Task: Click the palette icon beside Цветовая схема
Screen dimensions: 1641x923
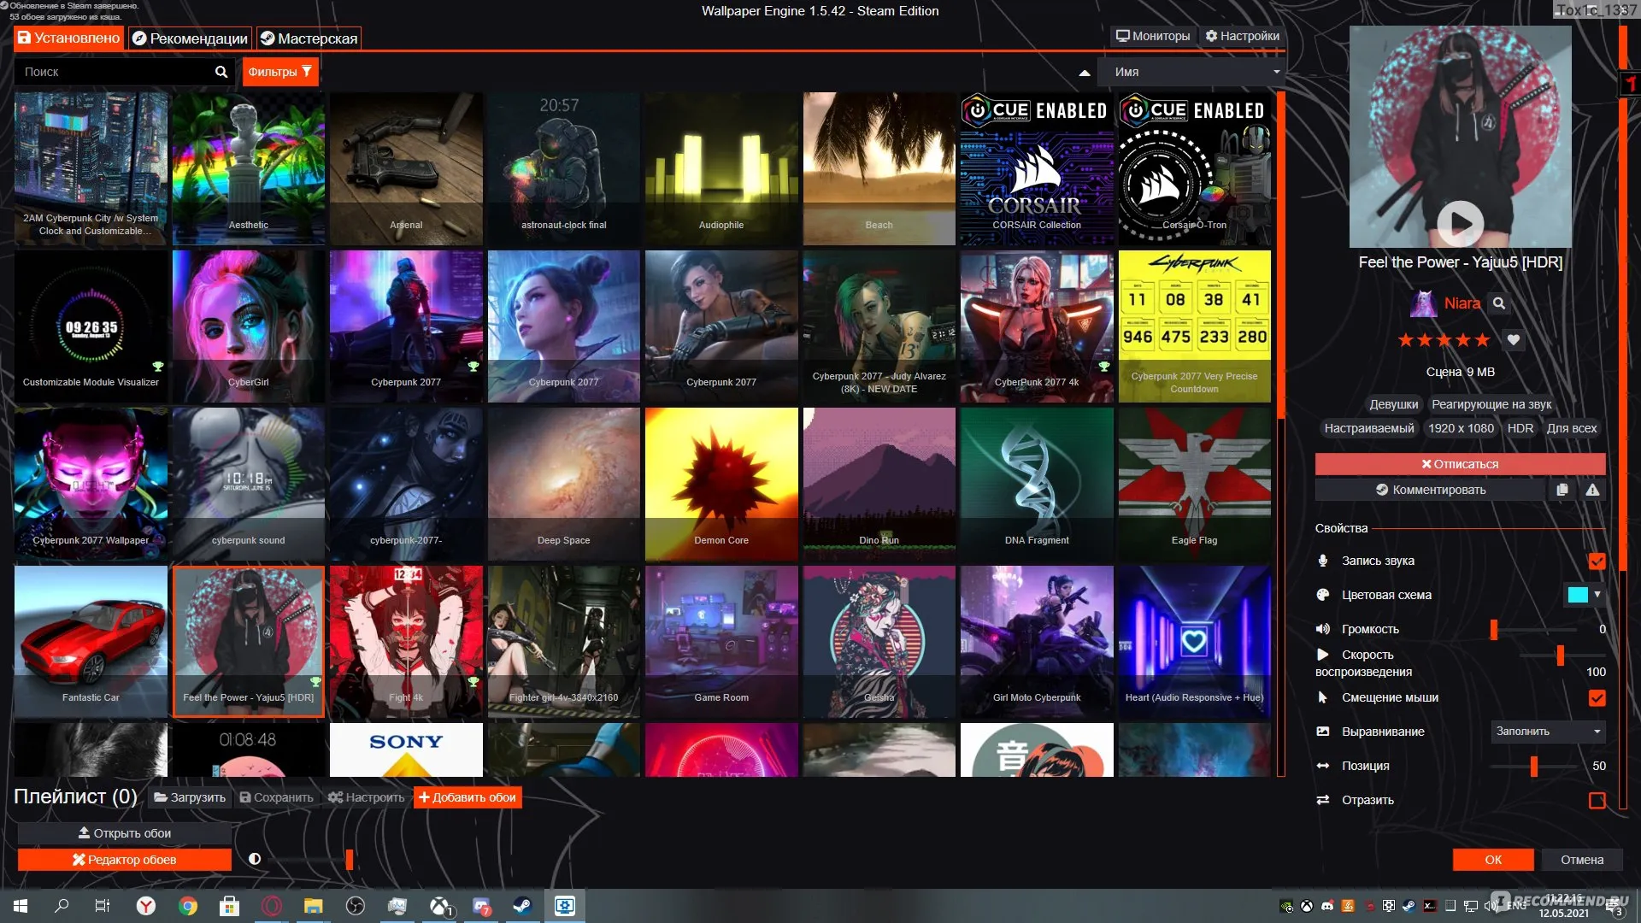Action: (x=1322, y=595)
